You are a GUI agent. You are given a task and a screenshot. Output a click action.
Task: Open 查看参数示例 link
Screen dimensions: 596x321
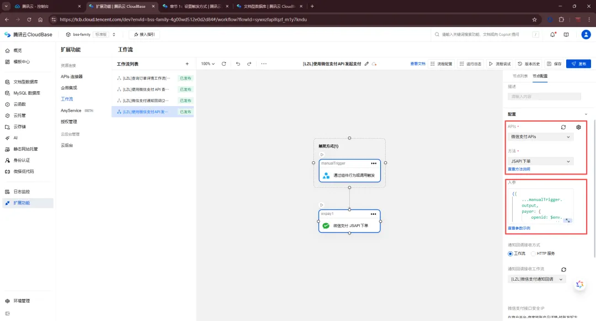[x=519, y=228]
